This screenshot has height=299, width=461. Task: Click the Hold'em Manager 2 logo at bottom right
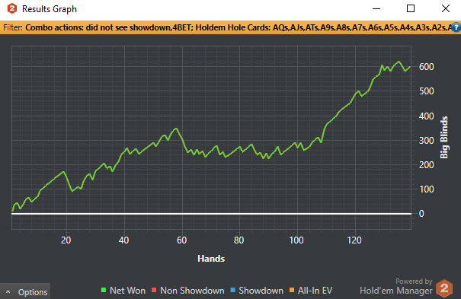tap(444, 288)
